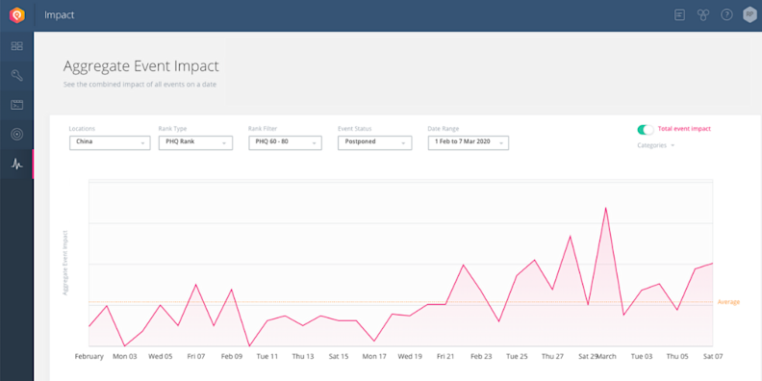Click the Average line label
762x381 pixels.
click(x=728, y=302)
